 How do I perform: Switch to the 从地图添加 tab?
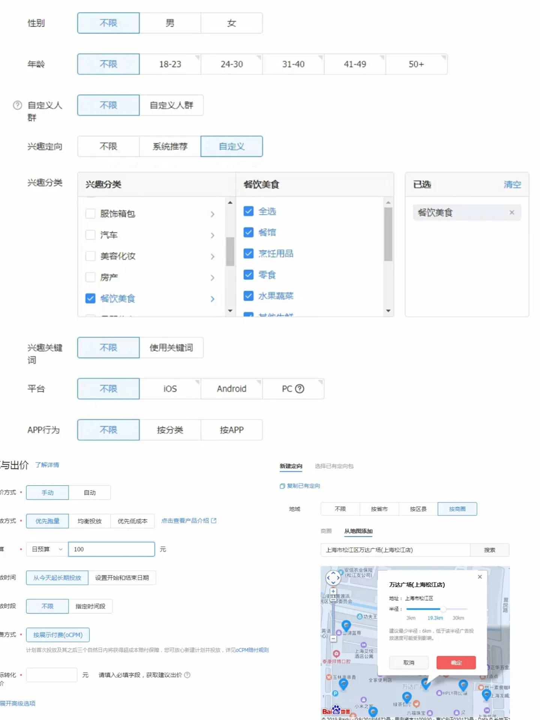coord(358,531)
